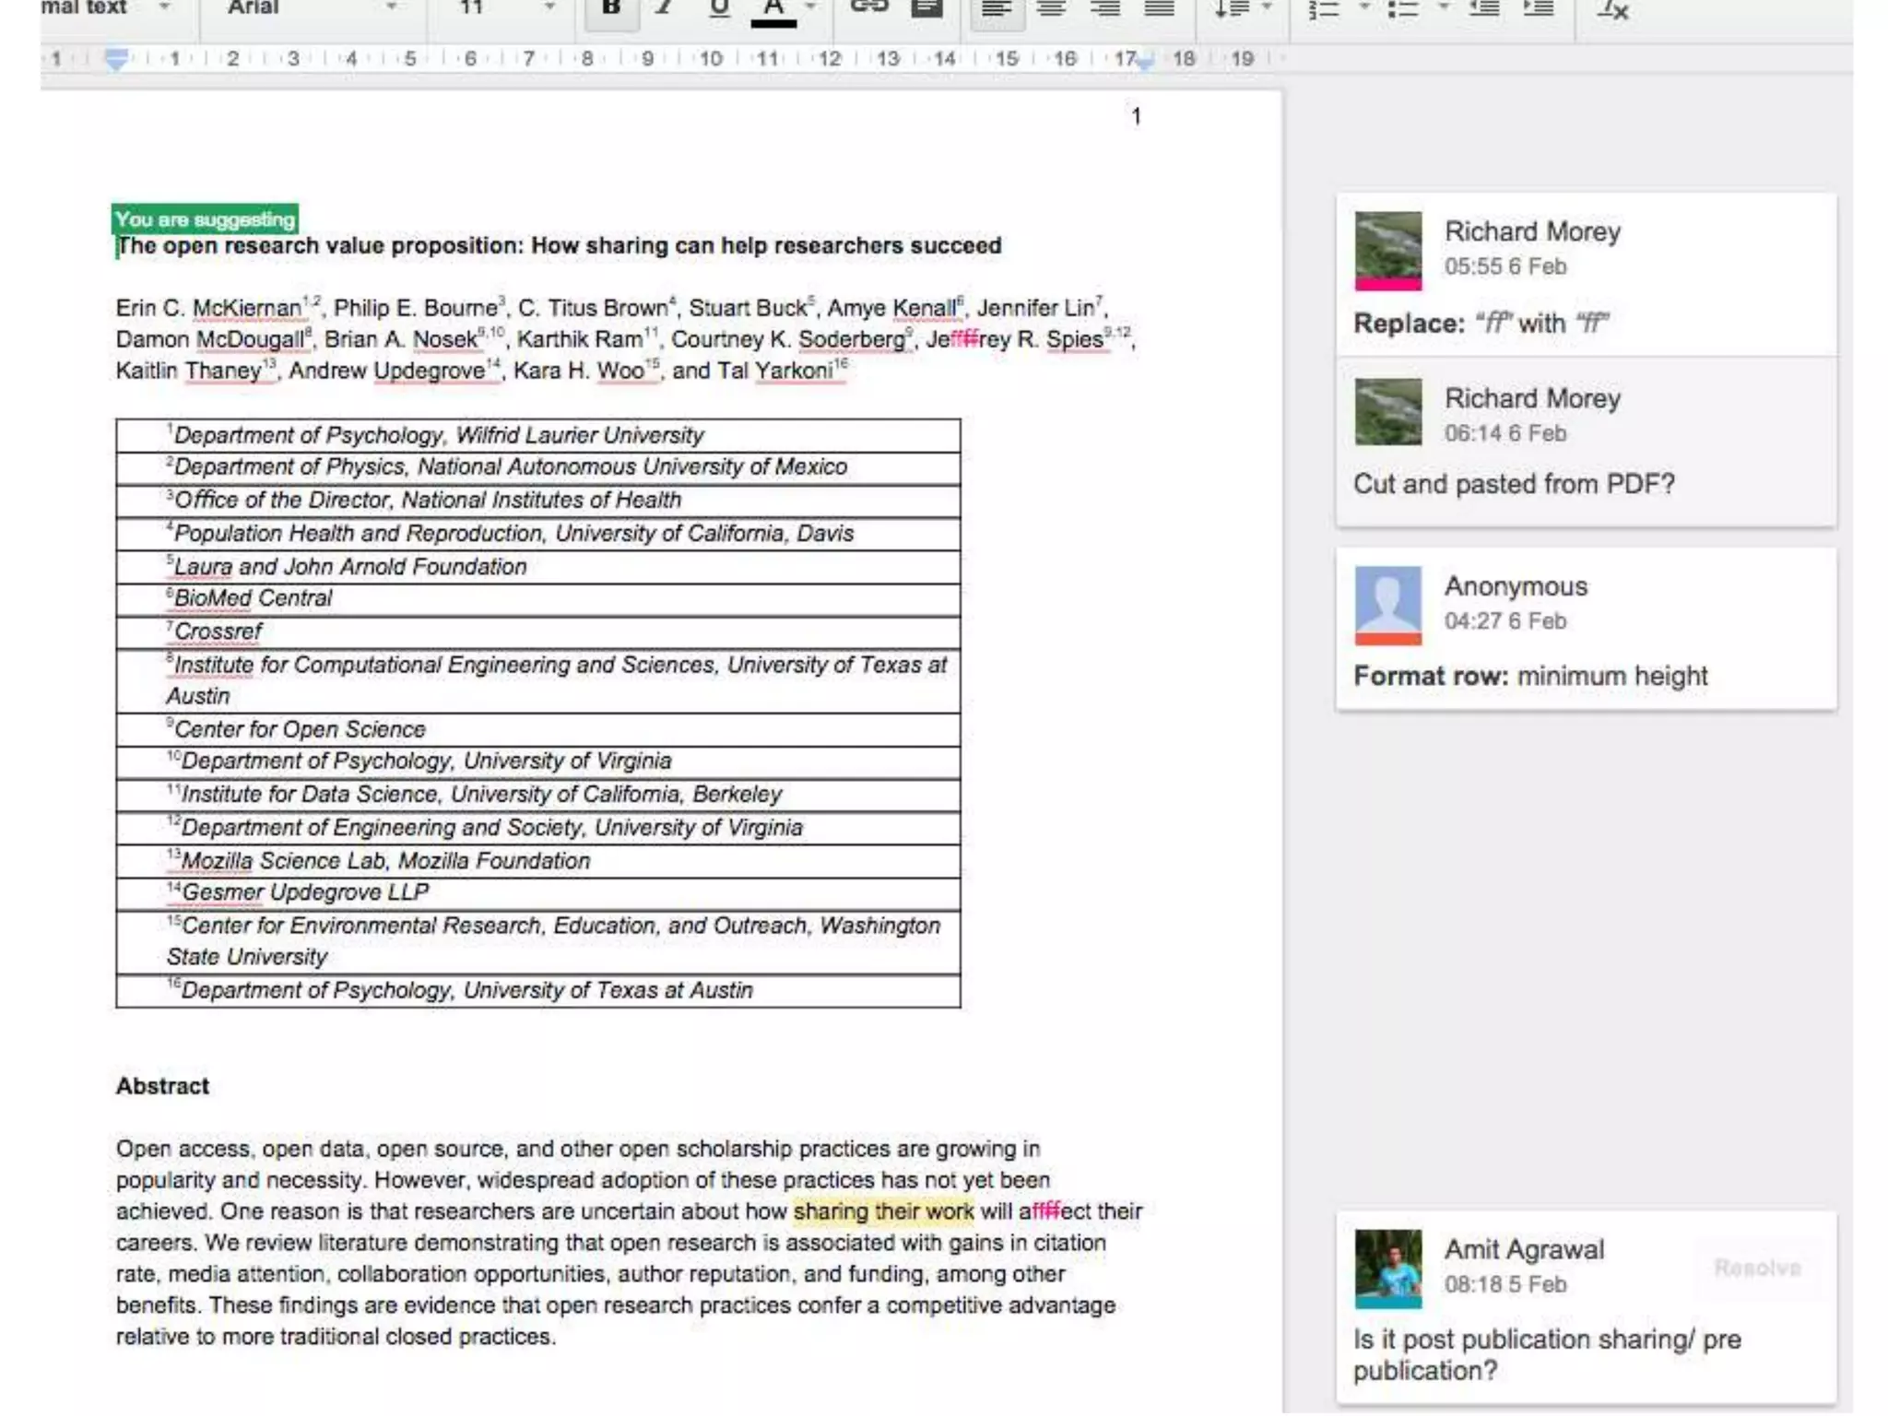Toggle underline formatting

point(719,9)
